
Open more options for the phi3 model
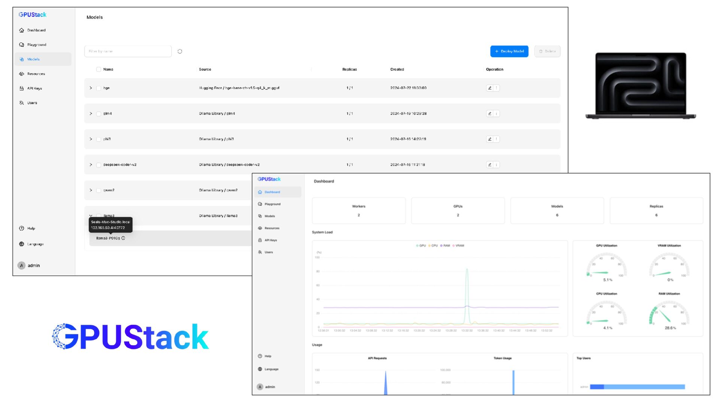pos(497,139)
